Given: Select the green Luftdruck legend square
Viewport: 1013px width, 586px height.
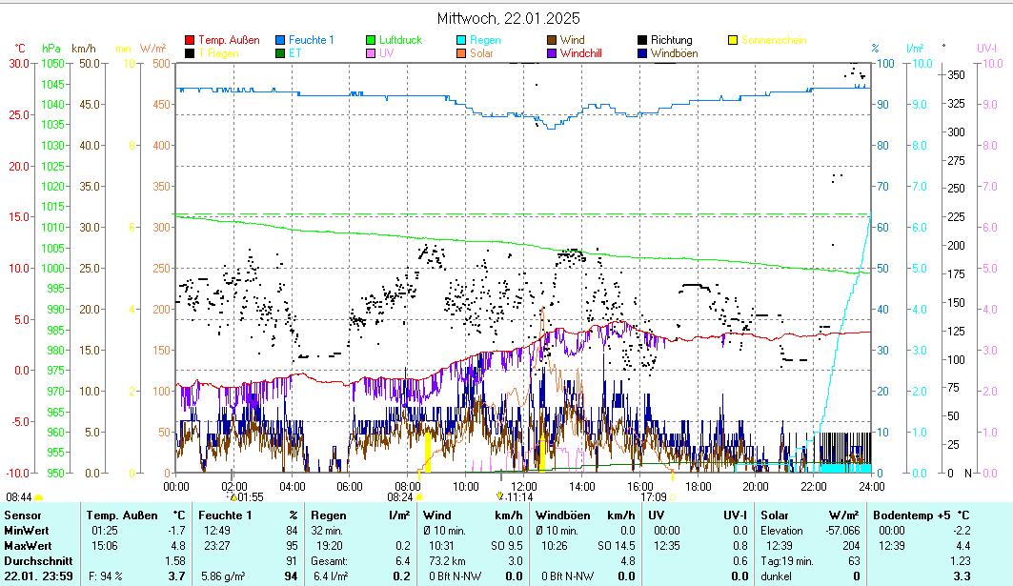Looking at the screenshot, I should click(371, 40).
